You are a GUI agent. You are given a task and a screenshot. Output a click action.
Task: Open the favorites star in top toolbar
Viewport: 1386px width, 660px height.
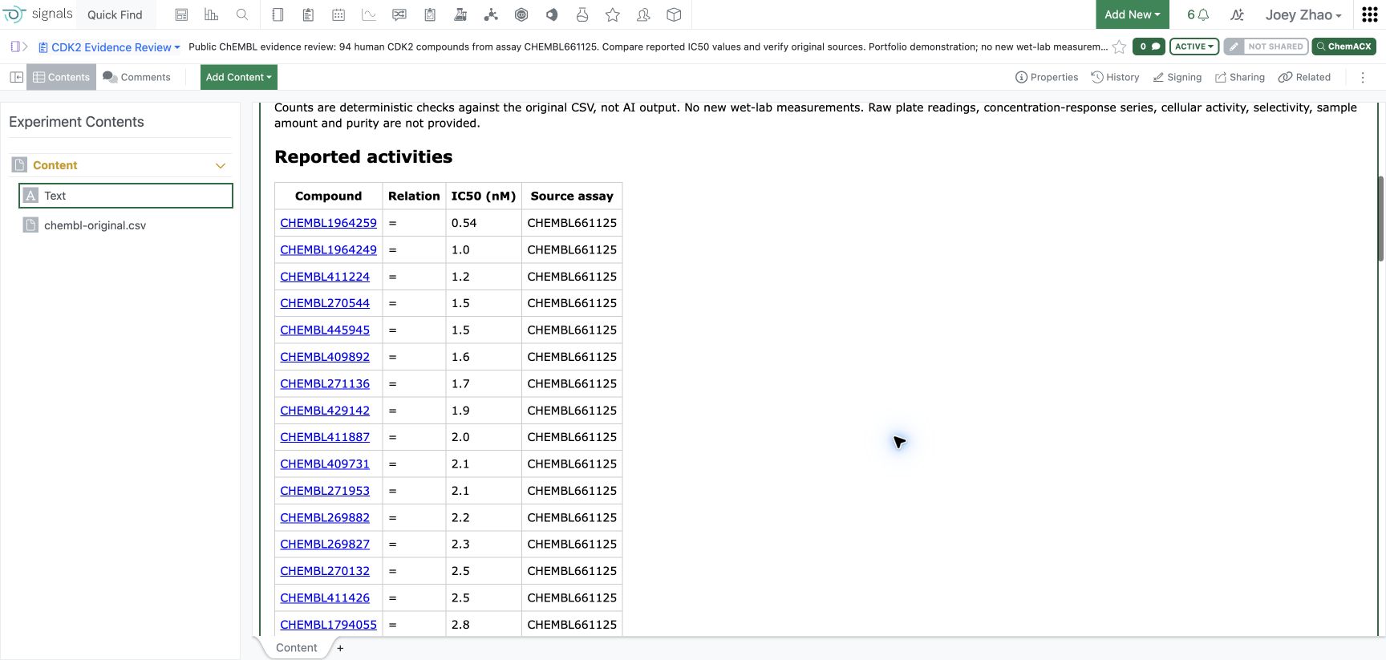point(613,14)
